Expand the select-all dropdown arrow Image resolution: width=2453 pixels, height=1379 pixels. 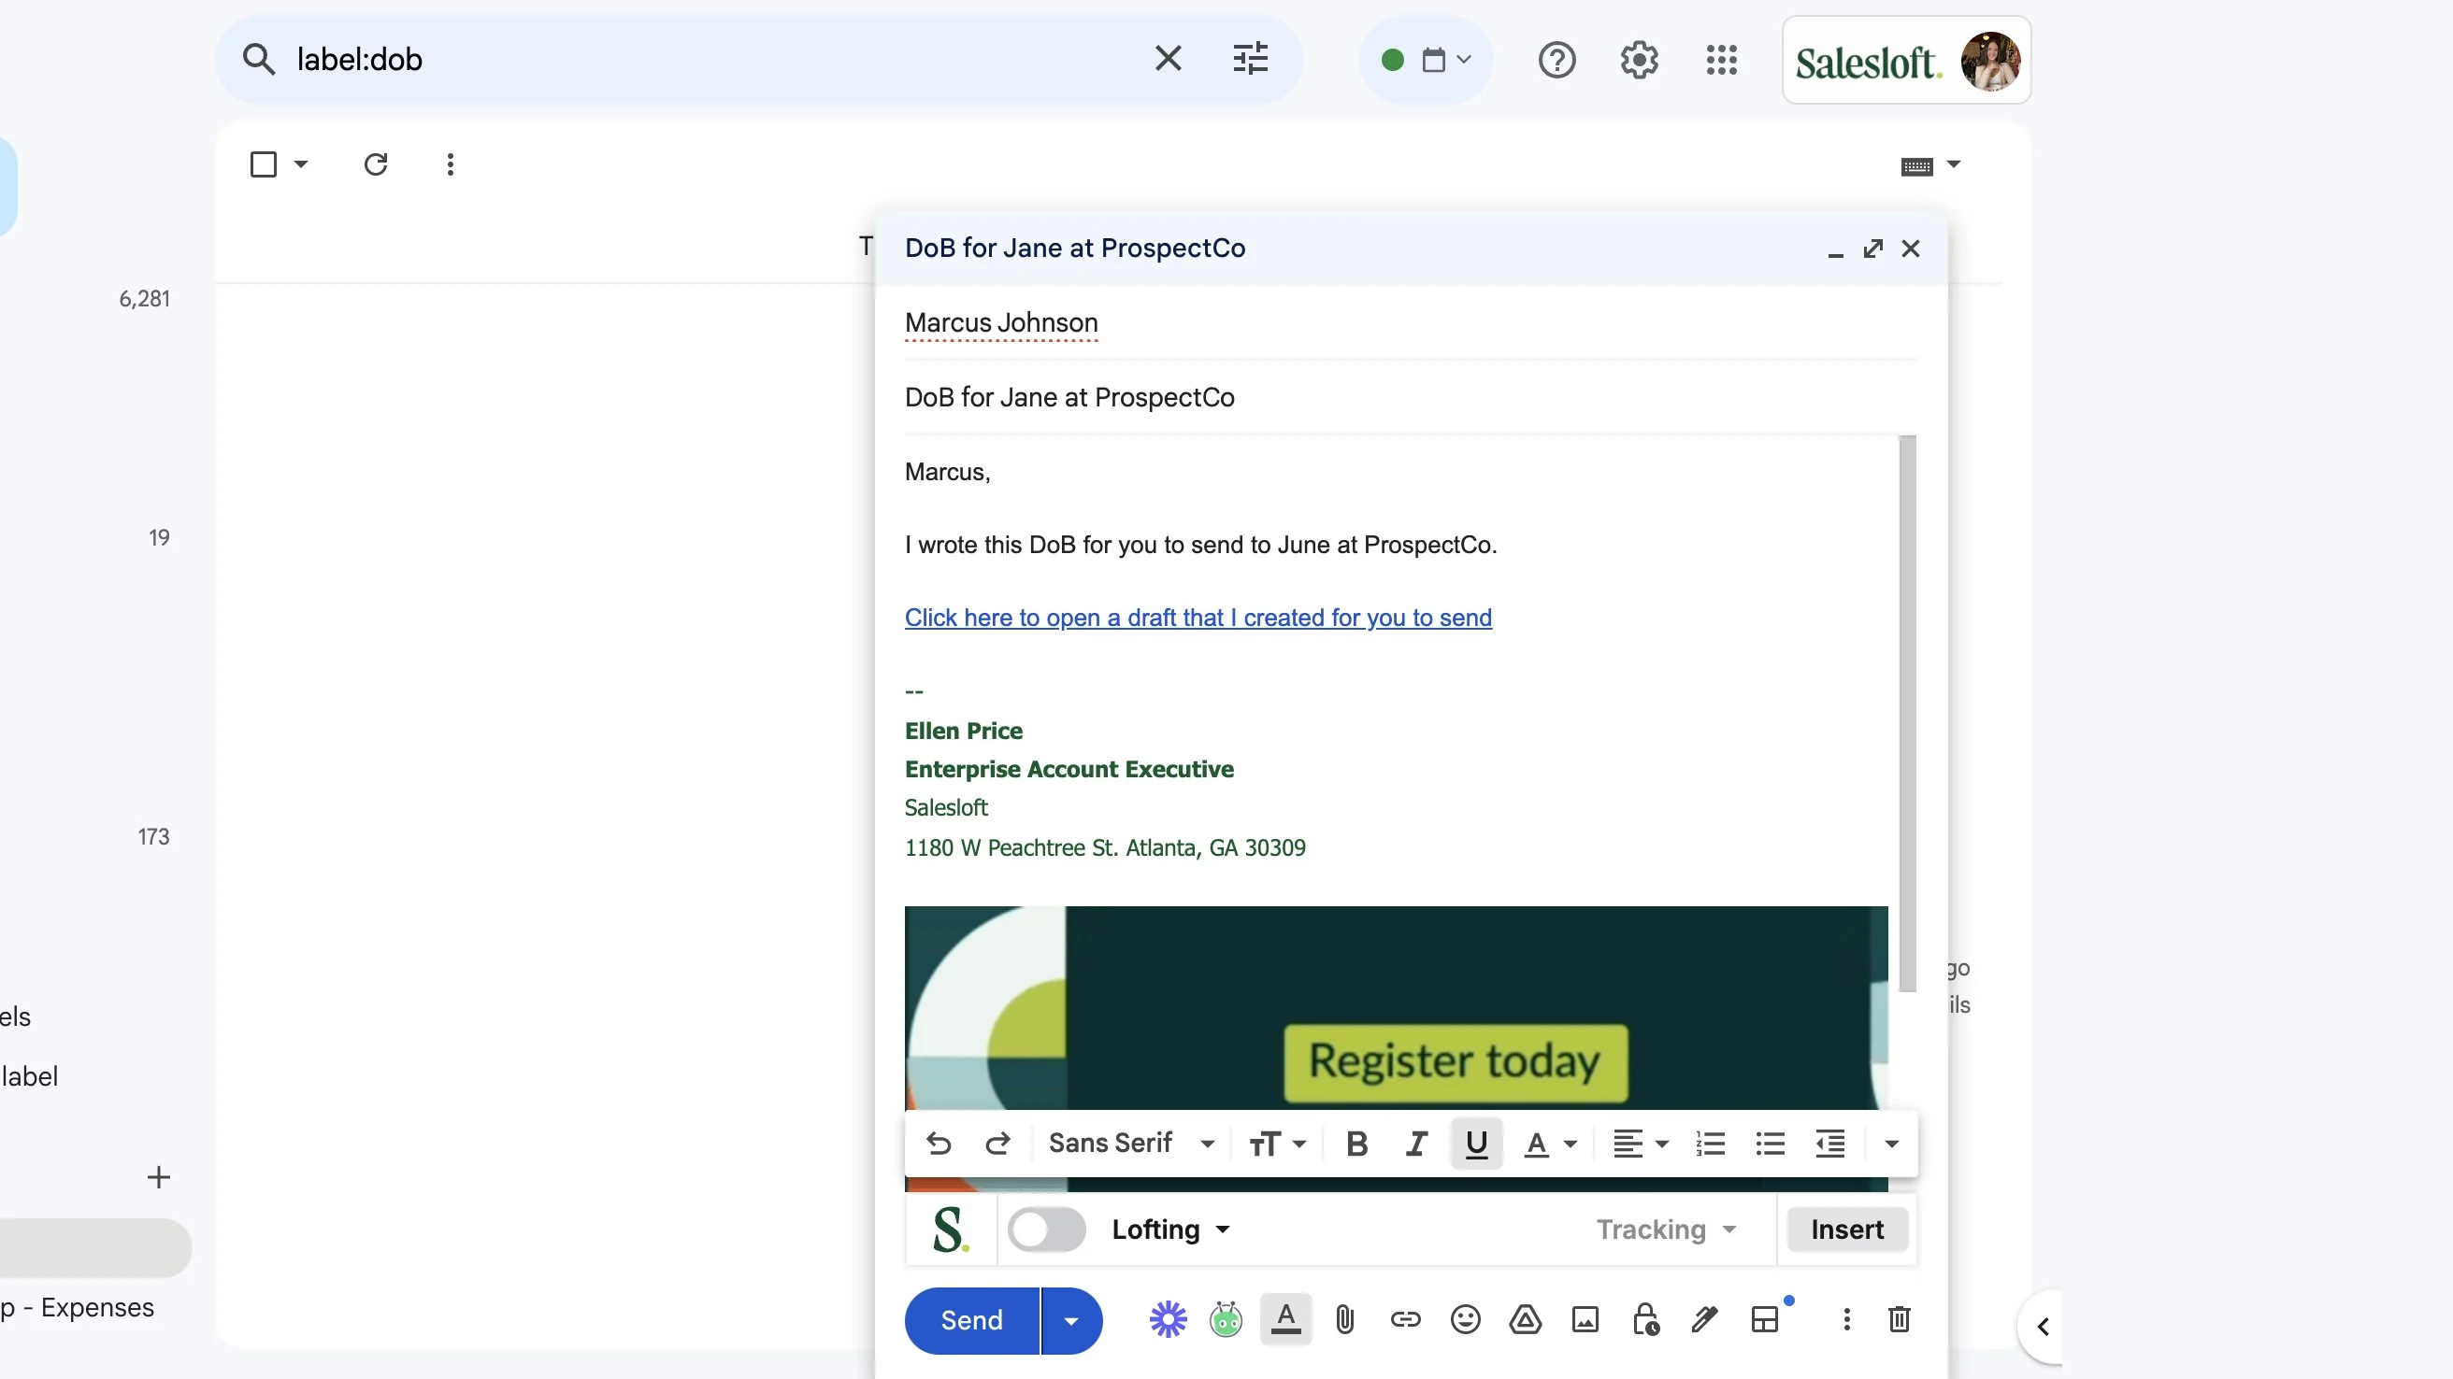pos(301,164)
